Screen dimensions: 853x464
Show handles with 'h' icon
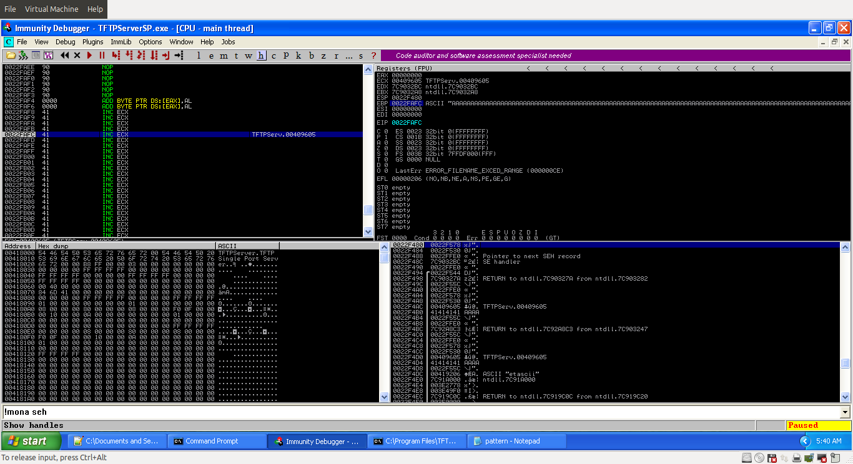(x=261, y=56)
